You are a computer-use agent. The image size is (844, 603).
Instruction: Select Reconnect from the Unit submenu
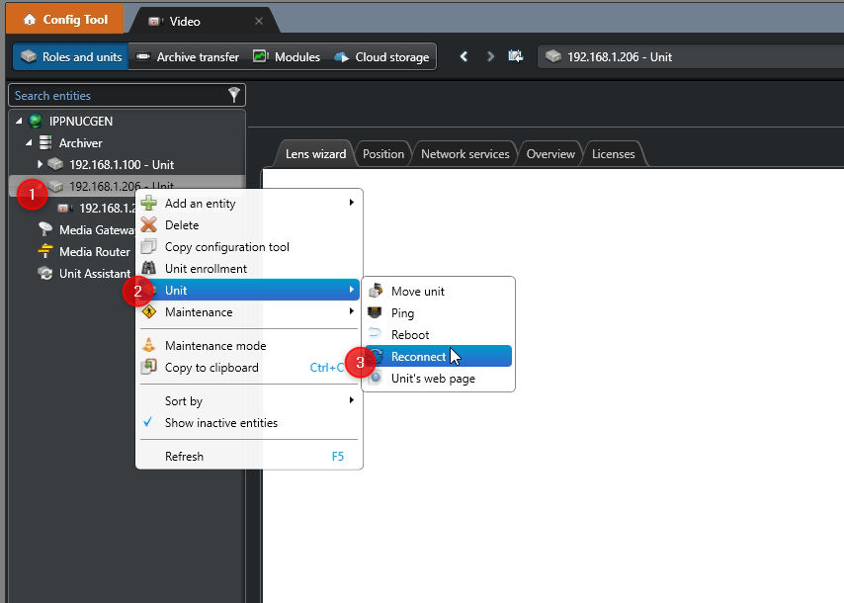[x=418, y=357]
